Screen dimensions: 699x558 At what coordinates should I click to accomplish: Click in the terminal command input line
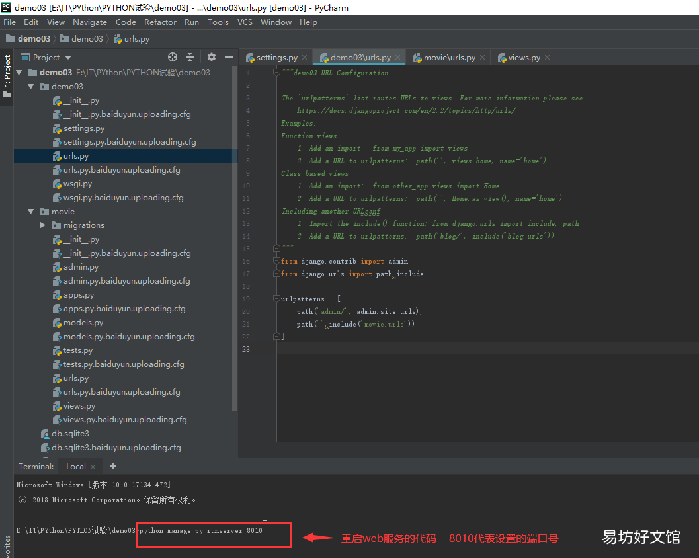tap(201, 530)
